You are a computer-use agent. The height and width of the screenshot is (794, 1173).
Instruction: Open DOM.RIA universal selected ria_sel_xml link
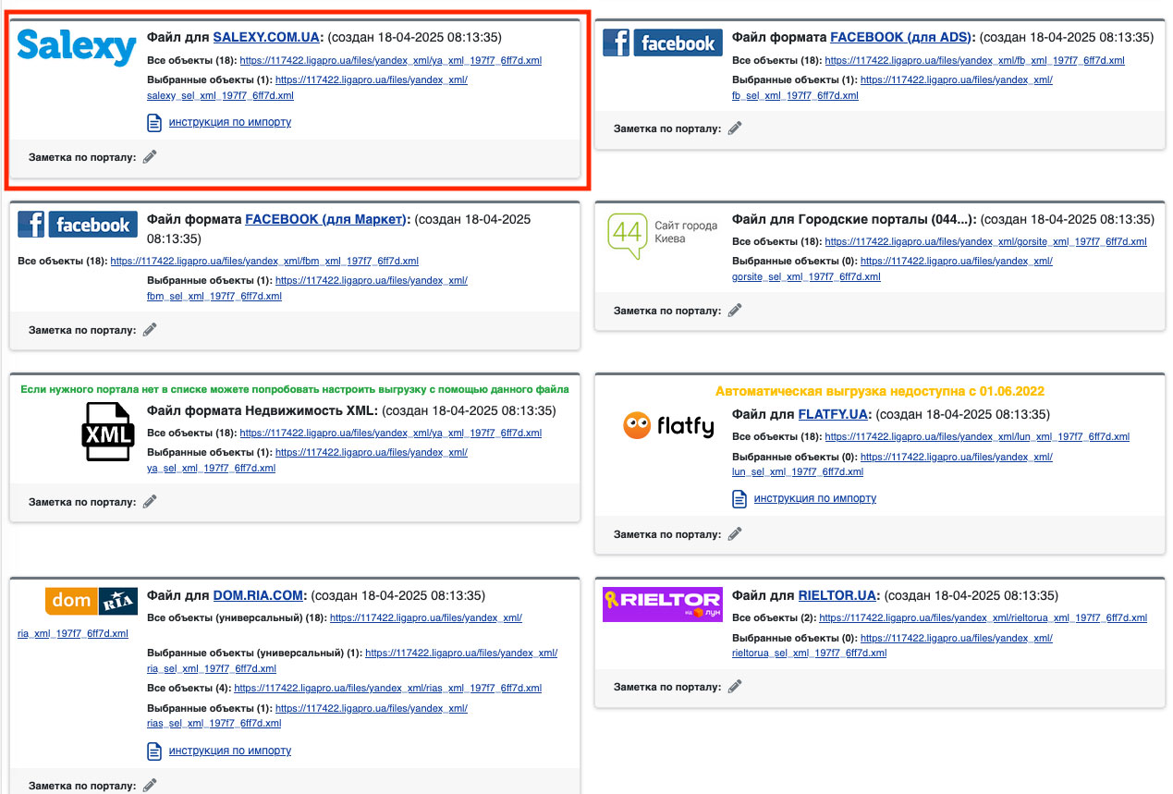tap(352, 661)
